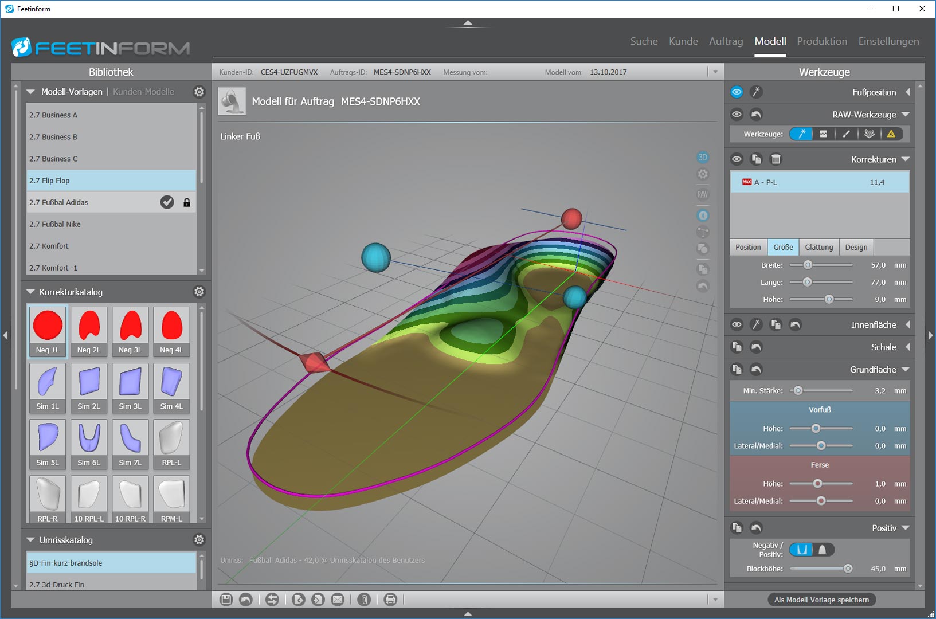Viewport: 936px width, 619px height.
Task: Click the print icon in bottom toolbar
Action: coord(390,600)
